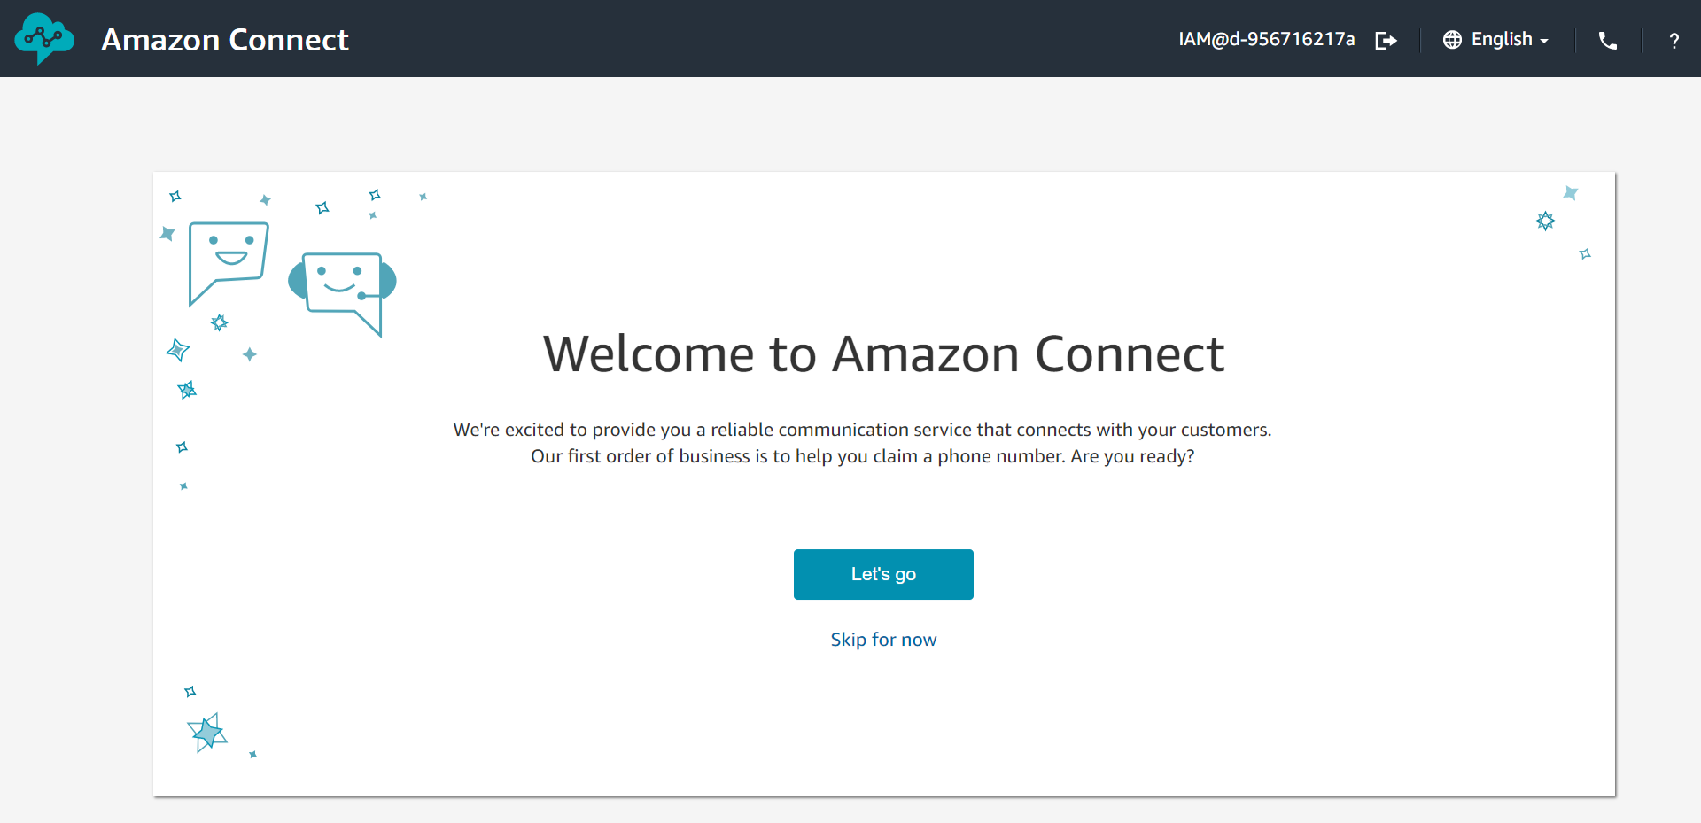Image resolution: width=1701 pixels, height=823 pixels.
Task: Click the IAM@d-956716217a account label
Action: pyautogui.click(x=1266, y=39)
